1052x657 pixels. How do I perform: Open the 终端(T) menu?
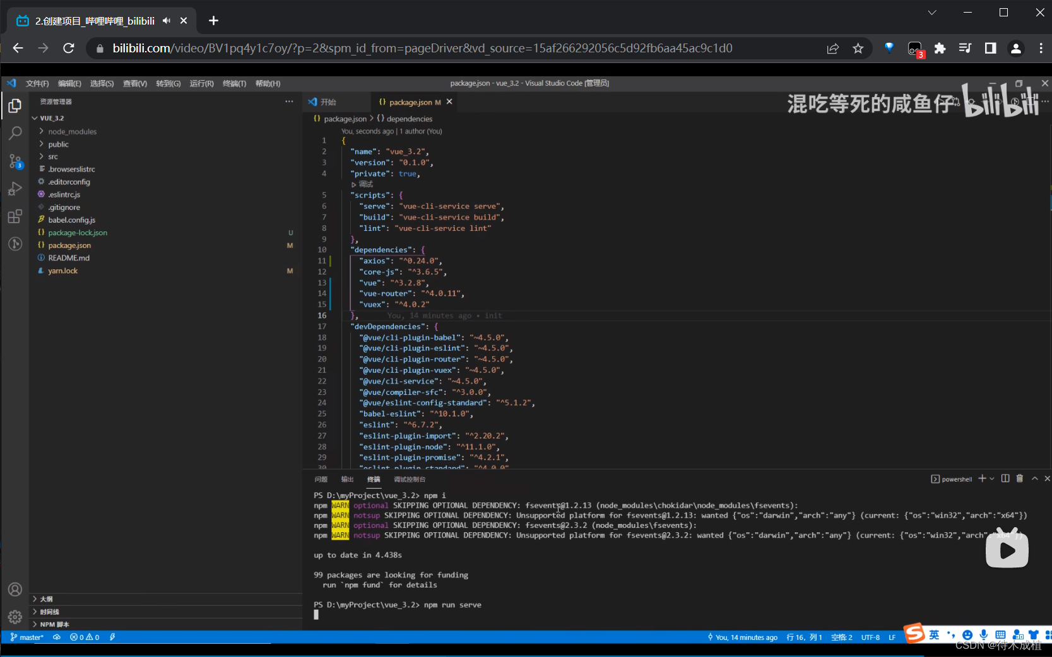coord(234,83)
